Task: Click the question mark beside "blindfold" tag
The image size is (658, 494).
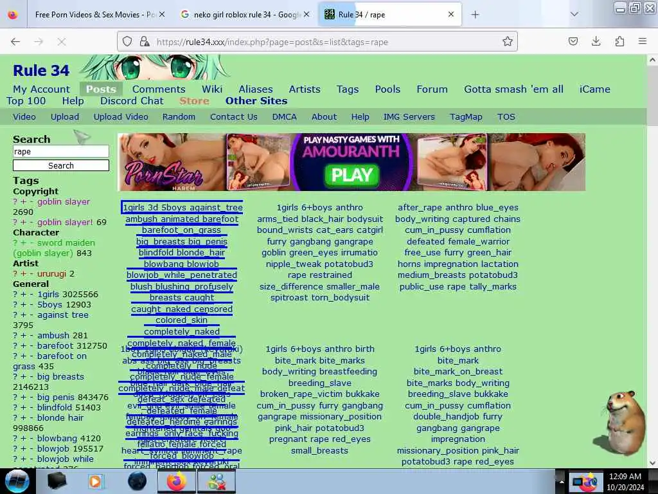Action: 15,407
